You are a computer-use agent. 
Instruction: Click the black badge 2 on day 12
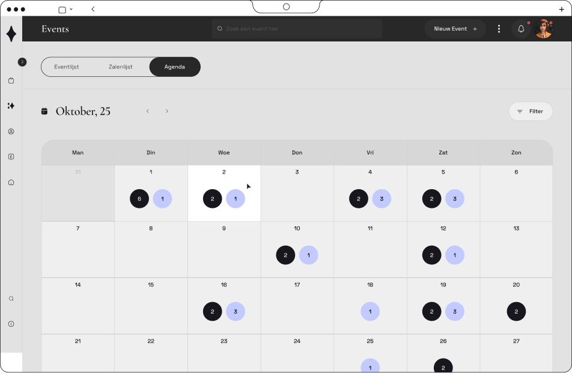tap(431, 255)
